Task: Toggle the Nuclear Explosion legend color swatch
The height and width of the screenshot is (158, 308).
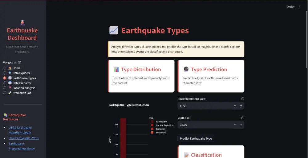Action: pyautogui.click(x=152, y=125)
